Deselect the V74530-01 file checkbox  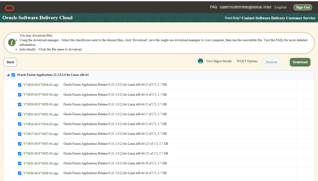click(x=20, y=173)
